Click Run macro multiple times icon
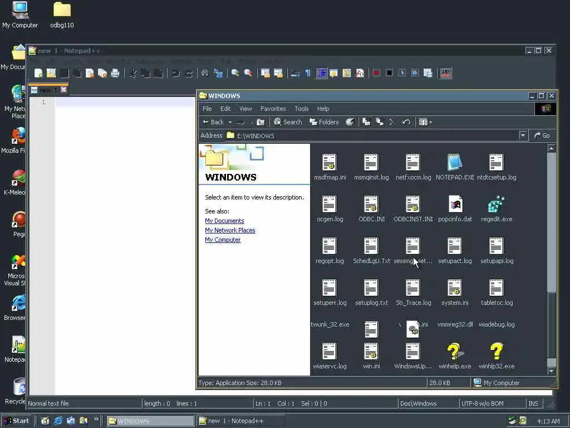570x428 pixels. coord(415,73)
